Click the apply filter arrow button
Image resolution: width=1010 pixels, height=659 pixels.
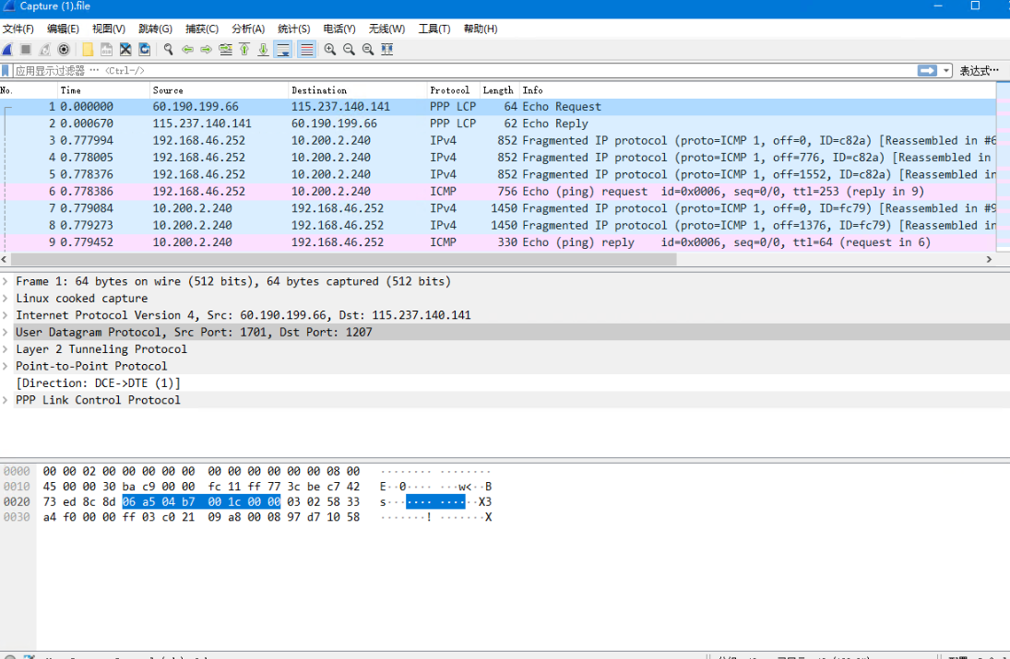pyautogui.click(x=927, y=71)
